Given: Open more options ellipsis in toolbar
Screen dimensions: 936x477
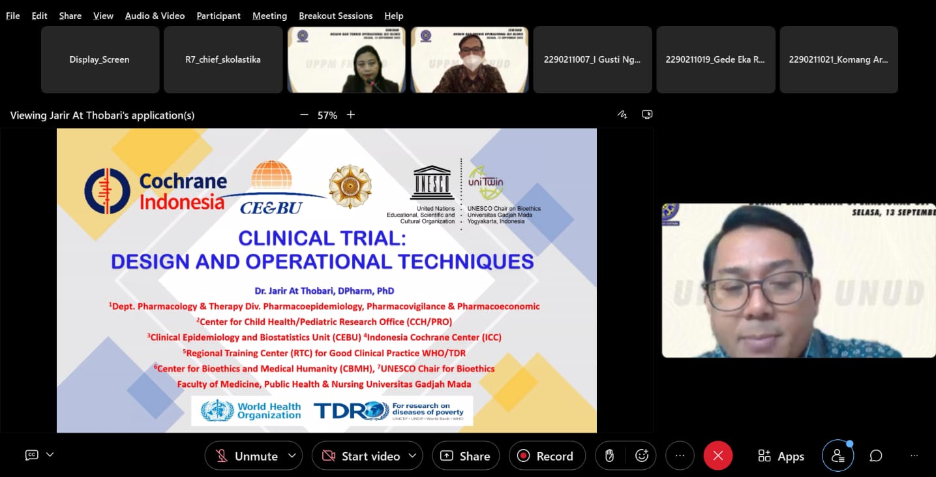Looking at the screenshot, I should point(680,456).
